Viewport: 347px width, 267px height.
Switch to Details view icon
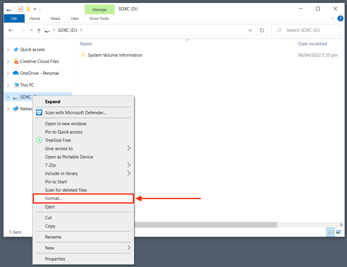point(330,232)
